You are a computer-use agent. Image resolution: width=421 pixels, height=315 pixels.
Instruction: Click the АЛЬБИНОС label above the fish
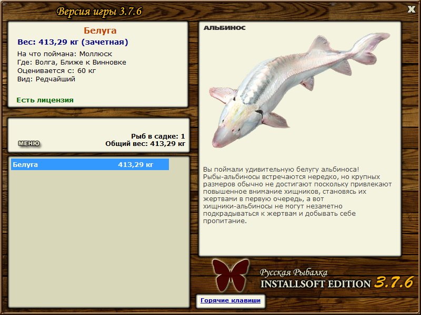pyautogui.click(x=225, y=28)
